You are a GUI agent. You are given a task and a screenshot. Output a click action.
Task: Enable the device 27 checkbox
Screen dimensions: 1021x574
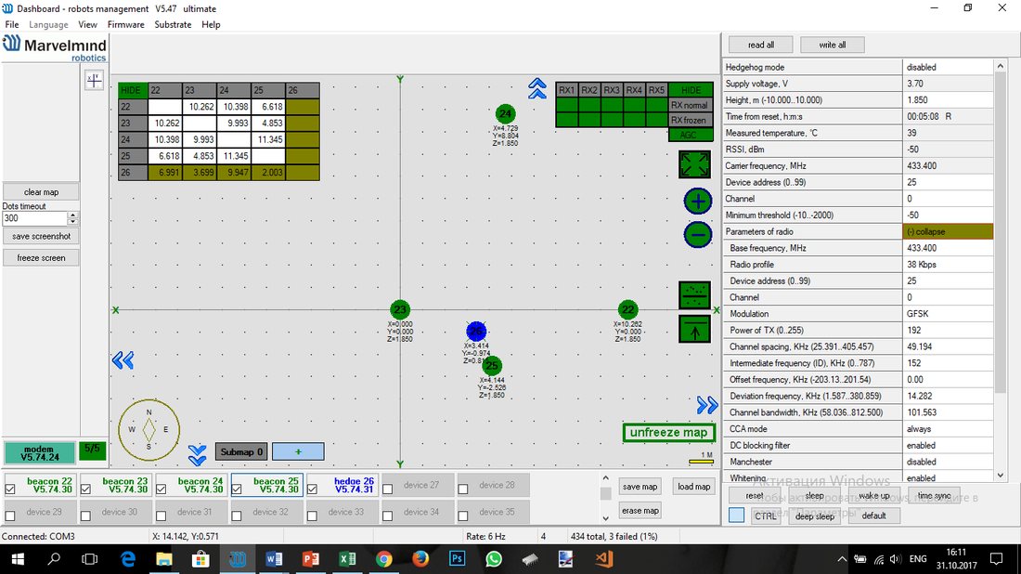coord(388,489)
